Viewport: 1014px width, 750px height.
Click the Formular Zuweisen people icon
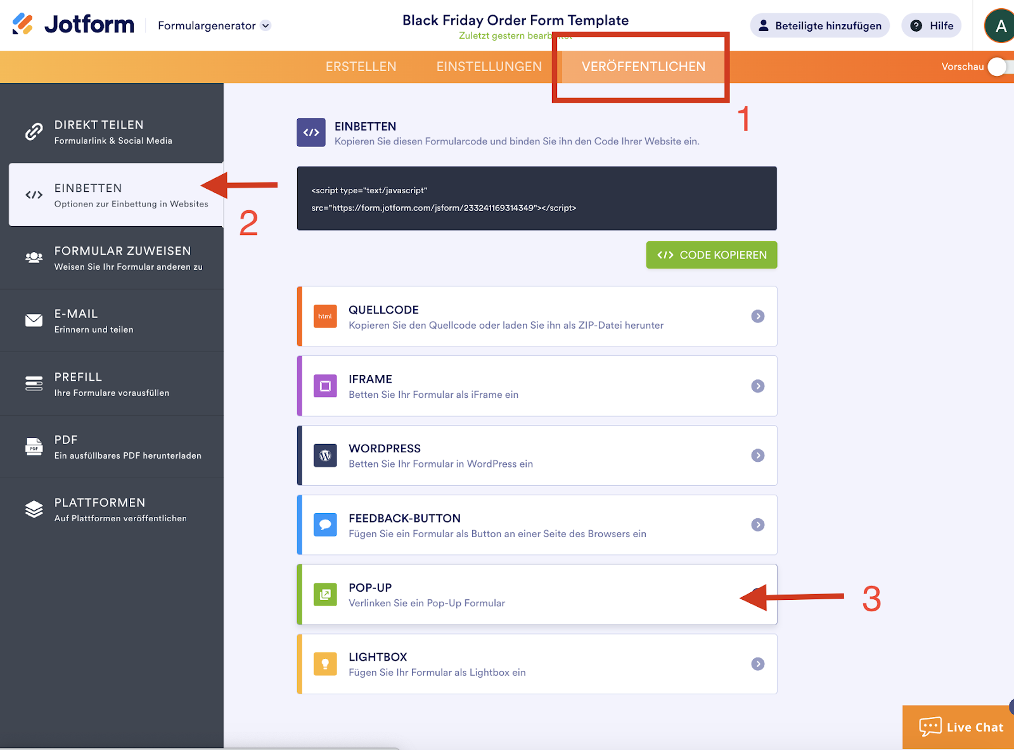tap(34, 257)
